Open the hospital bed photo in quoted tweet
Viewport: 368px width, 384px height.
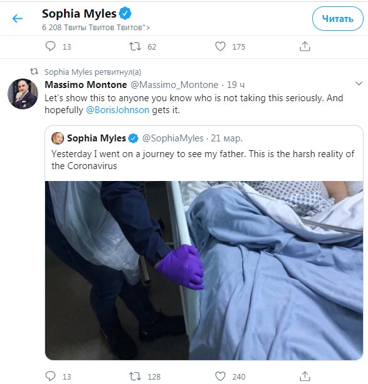pos(204,270)
